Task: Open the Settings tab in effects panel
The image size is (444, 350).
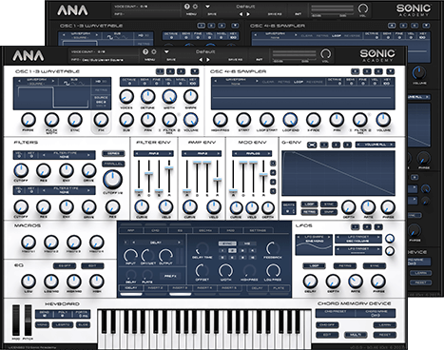Action: [x=258, y=230]
